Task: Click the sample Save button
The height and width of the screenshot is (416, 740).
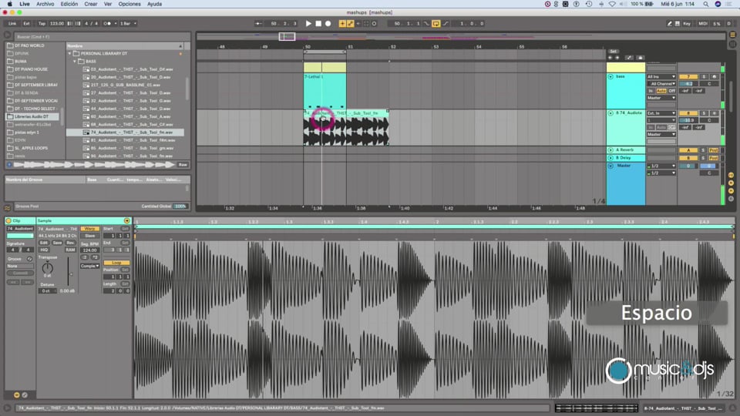Action: point(57,243)
